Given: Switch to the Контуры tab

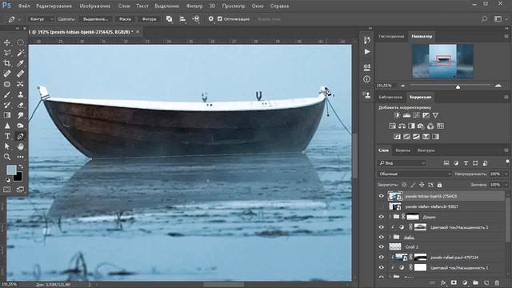Looking at the screenshot, I should pos(426,150).
